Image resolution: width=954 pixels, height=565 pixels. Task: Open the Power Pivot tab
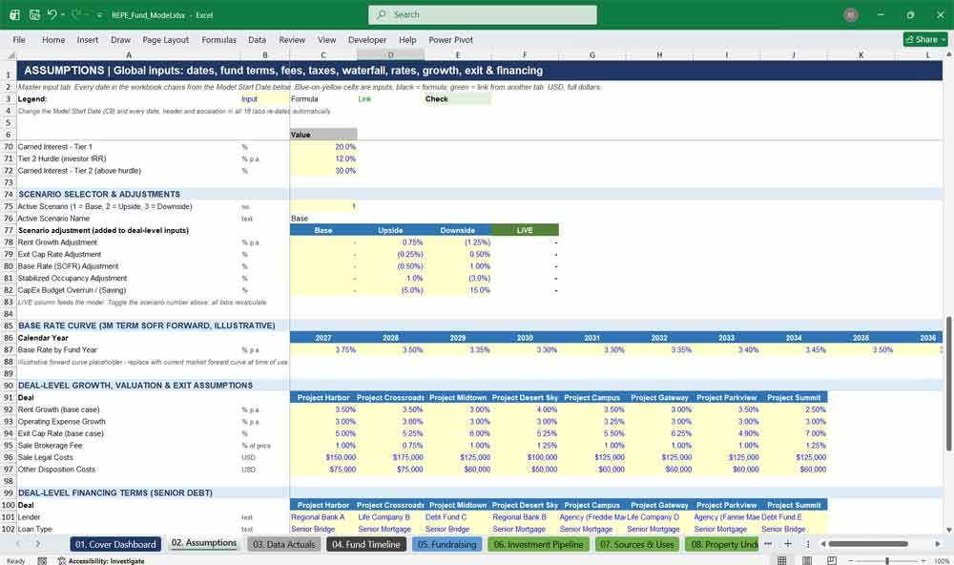pyautogui.click(x=451, y=39)
